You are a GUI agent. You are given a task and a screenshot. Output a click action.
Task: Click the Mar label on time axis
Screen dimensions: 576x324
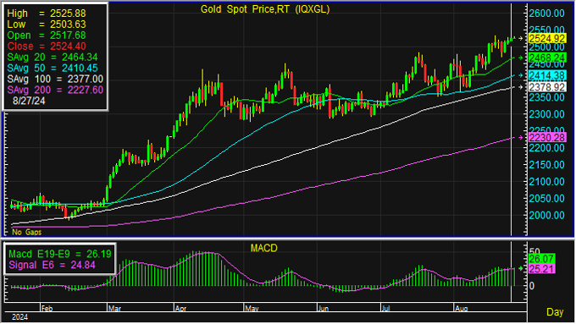click(x=114, y=309)
